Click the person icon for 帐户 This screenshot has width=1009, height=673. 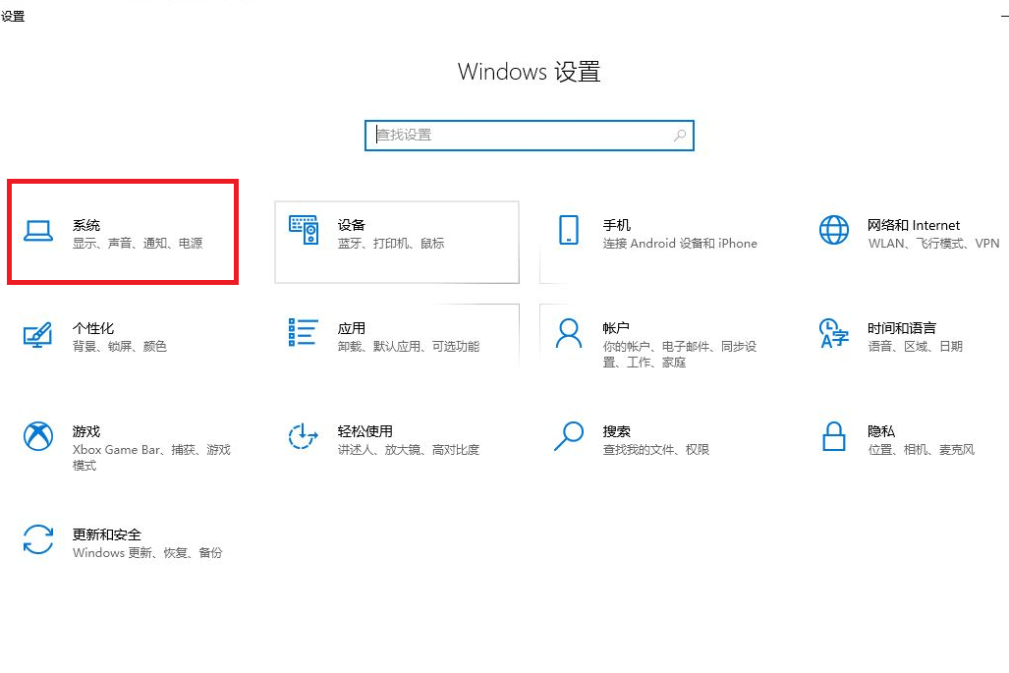click(569, 333)
